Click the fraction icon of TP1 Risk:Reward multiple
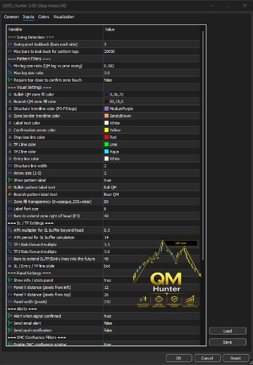This screenshot has height=365, width=253. (x=10, y=245)
